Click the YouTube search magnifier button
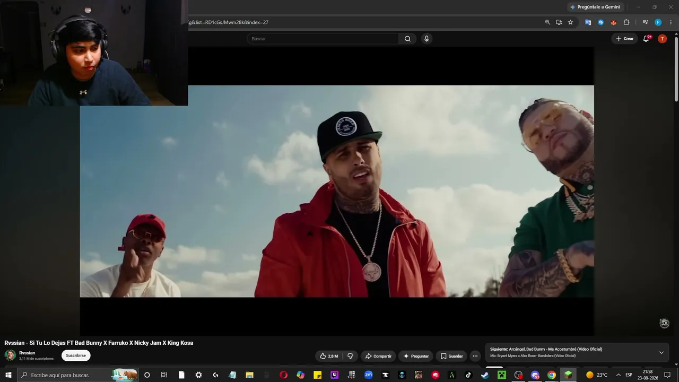Screen dimensions: 679x382 pos(407,39)
